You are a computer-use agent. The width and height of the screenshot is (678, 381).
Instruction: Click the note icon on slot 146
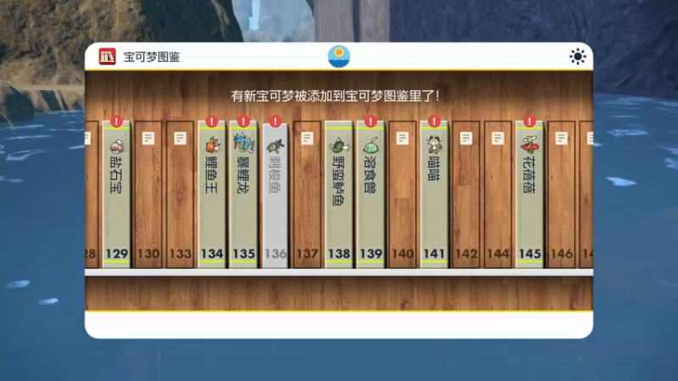coord(561,138)
